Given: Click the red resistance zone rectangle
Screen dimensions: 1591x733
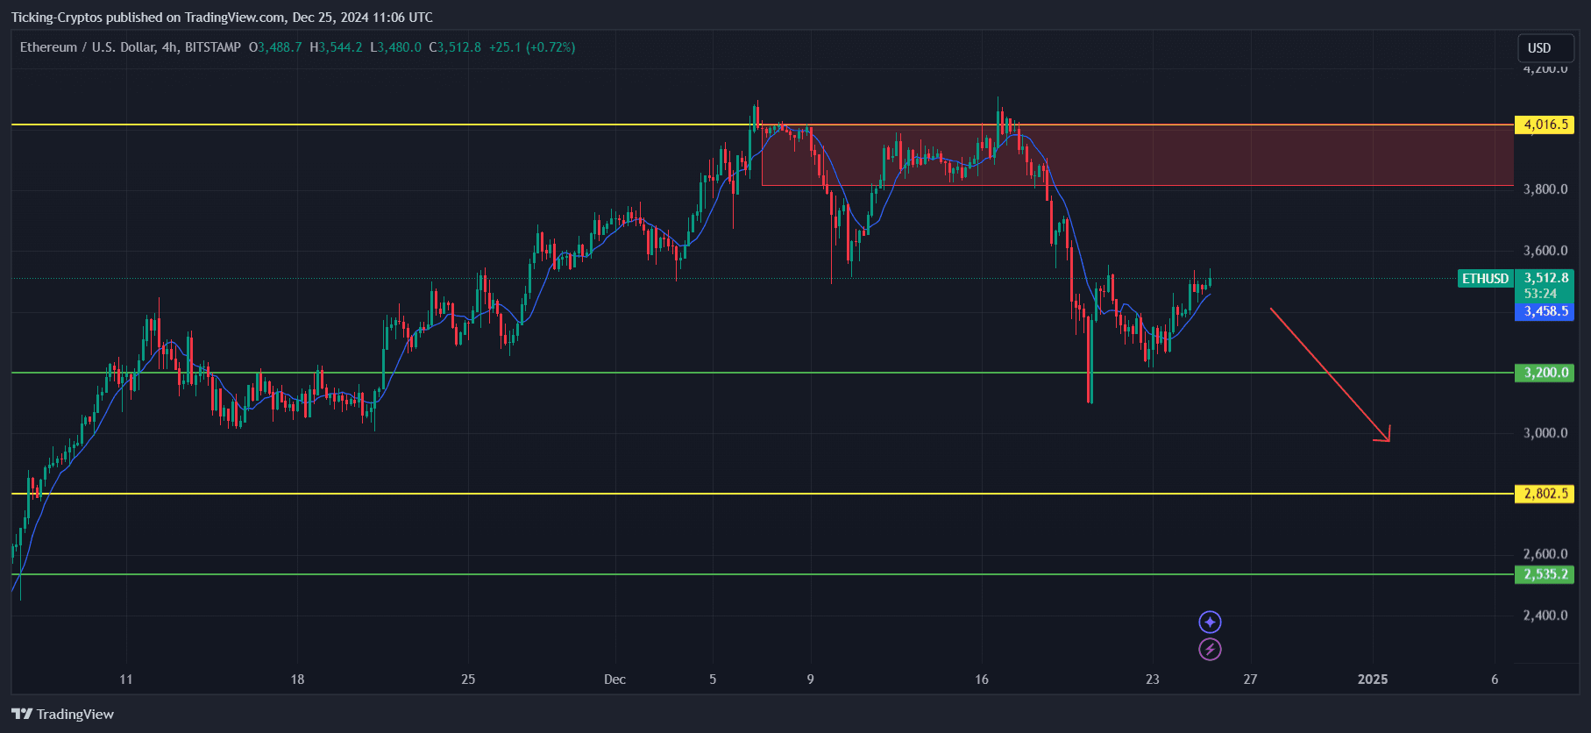Looking at the screenshot, I should [x=1137, y=155].
